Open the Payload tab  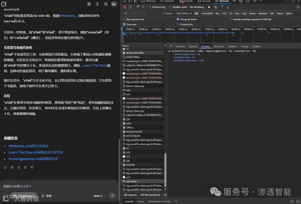(193, 46)
